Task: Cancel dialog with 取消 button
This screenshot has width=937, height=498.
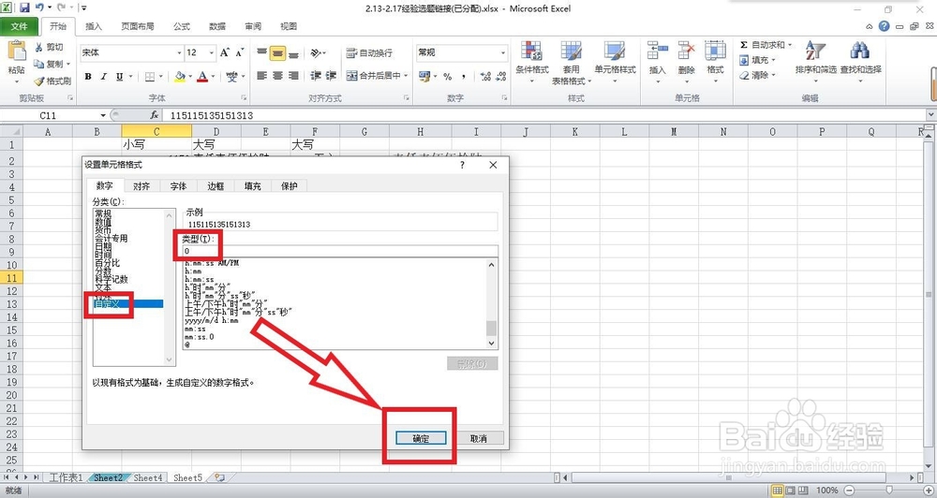Action: tap(478, 438)
